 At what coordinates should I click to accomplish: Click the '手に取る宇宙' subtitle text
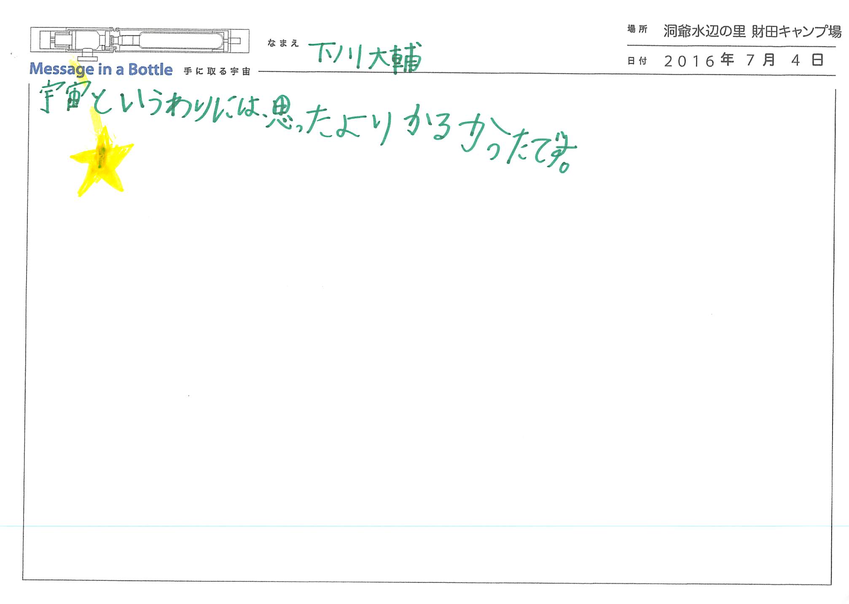coord(217,71)
